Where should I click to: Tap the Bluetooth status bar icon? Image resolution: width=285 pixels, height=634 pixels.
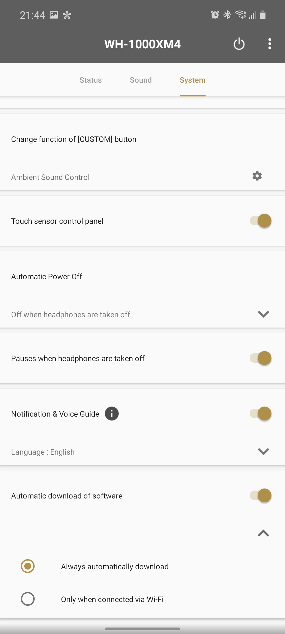point(227,15)
